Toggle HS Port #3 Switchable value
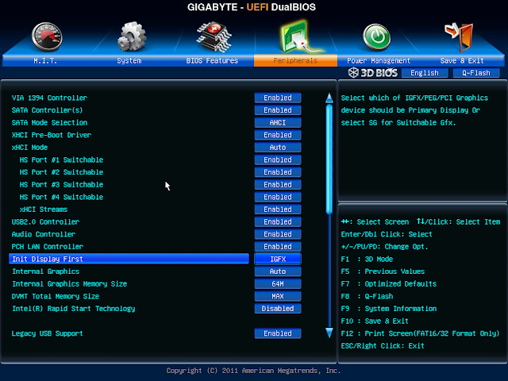 point(278,184)
